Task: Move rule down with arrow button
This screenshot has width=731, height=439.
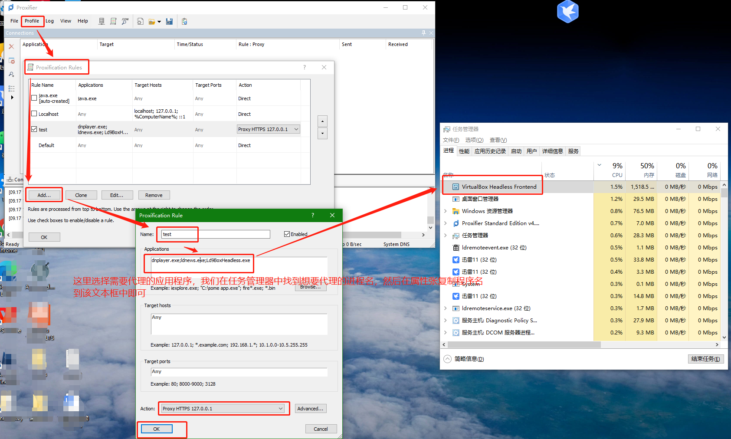Action: (x=322, y=133)
